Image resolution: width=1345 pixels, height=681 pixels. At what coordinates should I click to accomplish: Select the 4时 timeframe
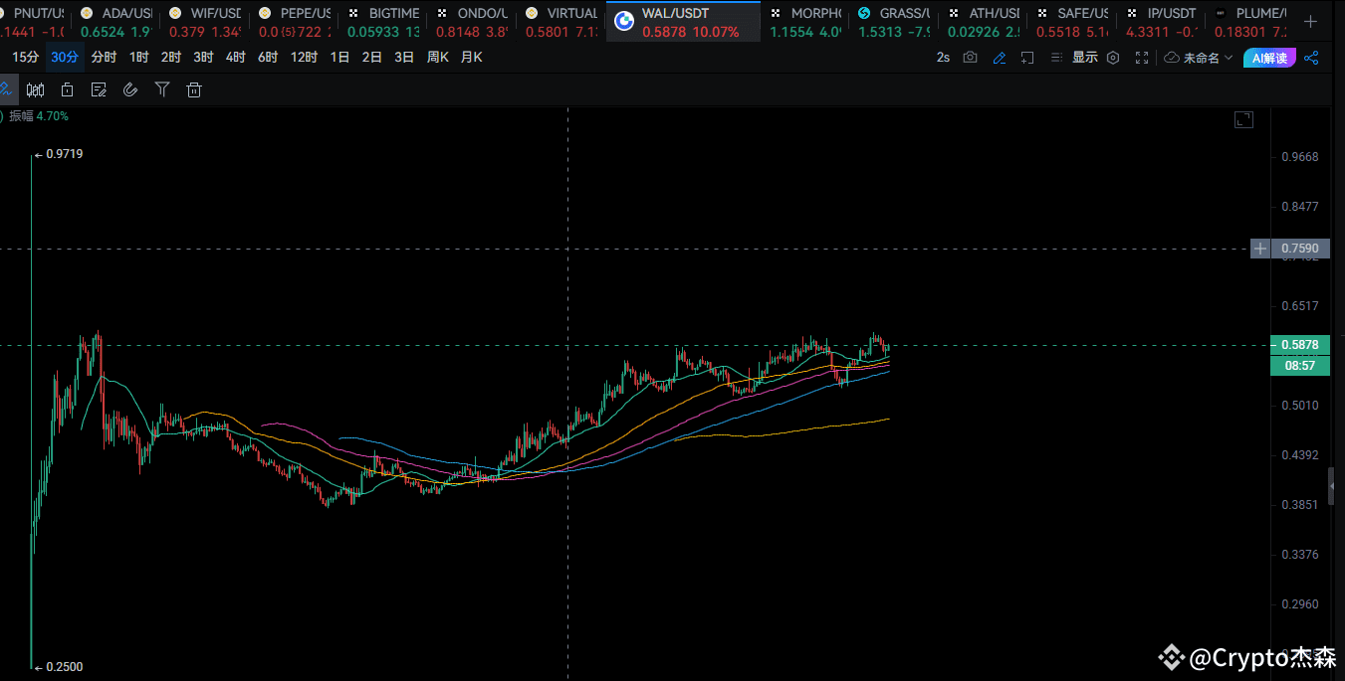[235, 57]
